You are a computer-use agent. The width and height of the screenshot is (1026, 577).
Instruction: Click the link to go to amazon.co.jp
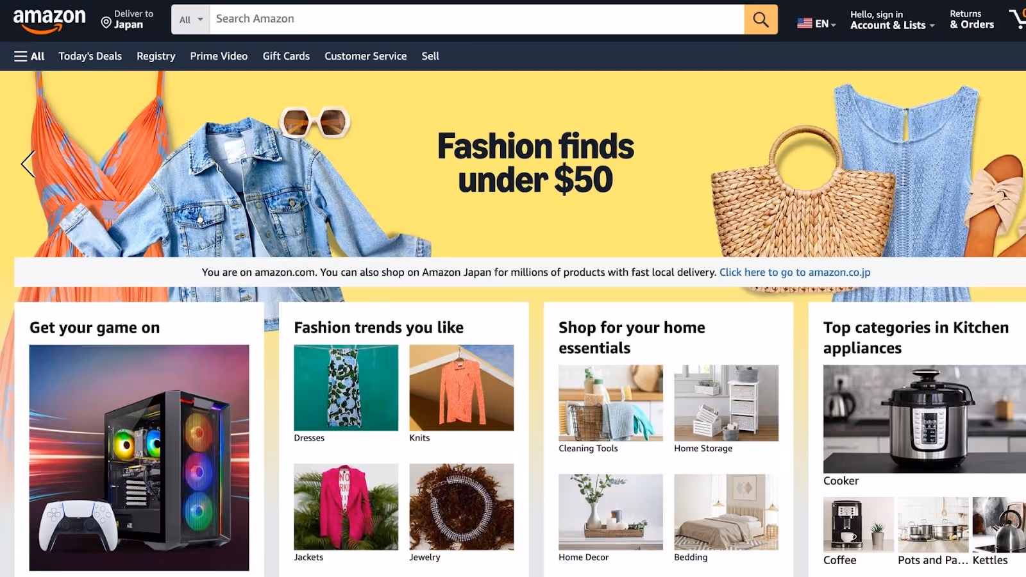795,272
